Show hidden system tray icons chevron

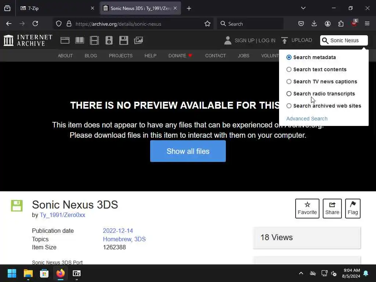pyautogui.click(x=301, y=273)
